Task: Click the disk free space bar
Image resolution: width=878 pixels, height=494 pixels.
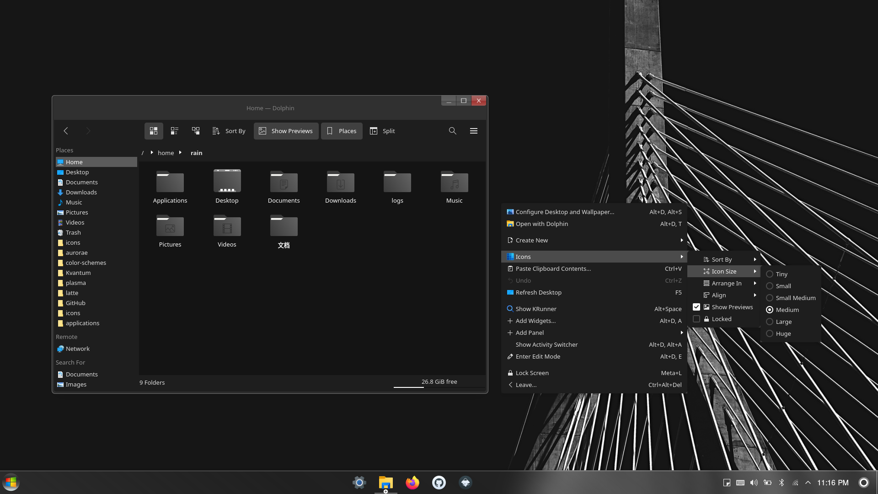Action: pyautogui.click(x=439, y=383)
